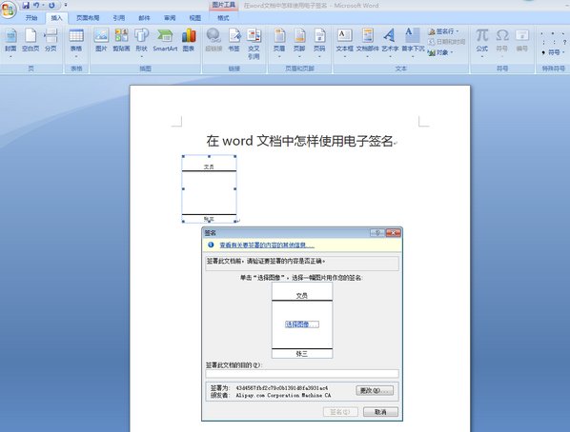The height and width of the screenshot is (432, 570).
Task: Insert a text box (文本框)
Action: 344,42
